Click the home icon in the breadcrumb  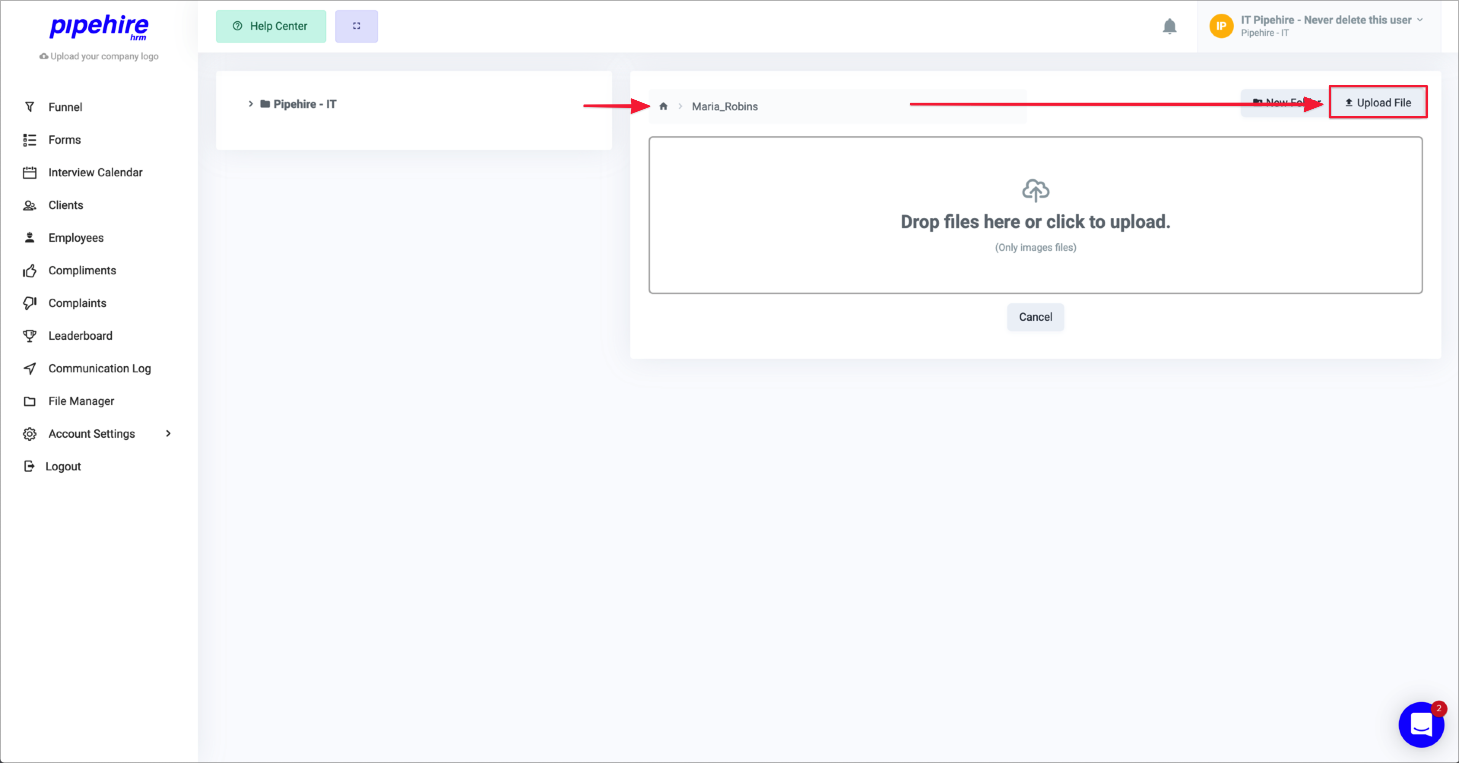point(663,106)
